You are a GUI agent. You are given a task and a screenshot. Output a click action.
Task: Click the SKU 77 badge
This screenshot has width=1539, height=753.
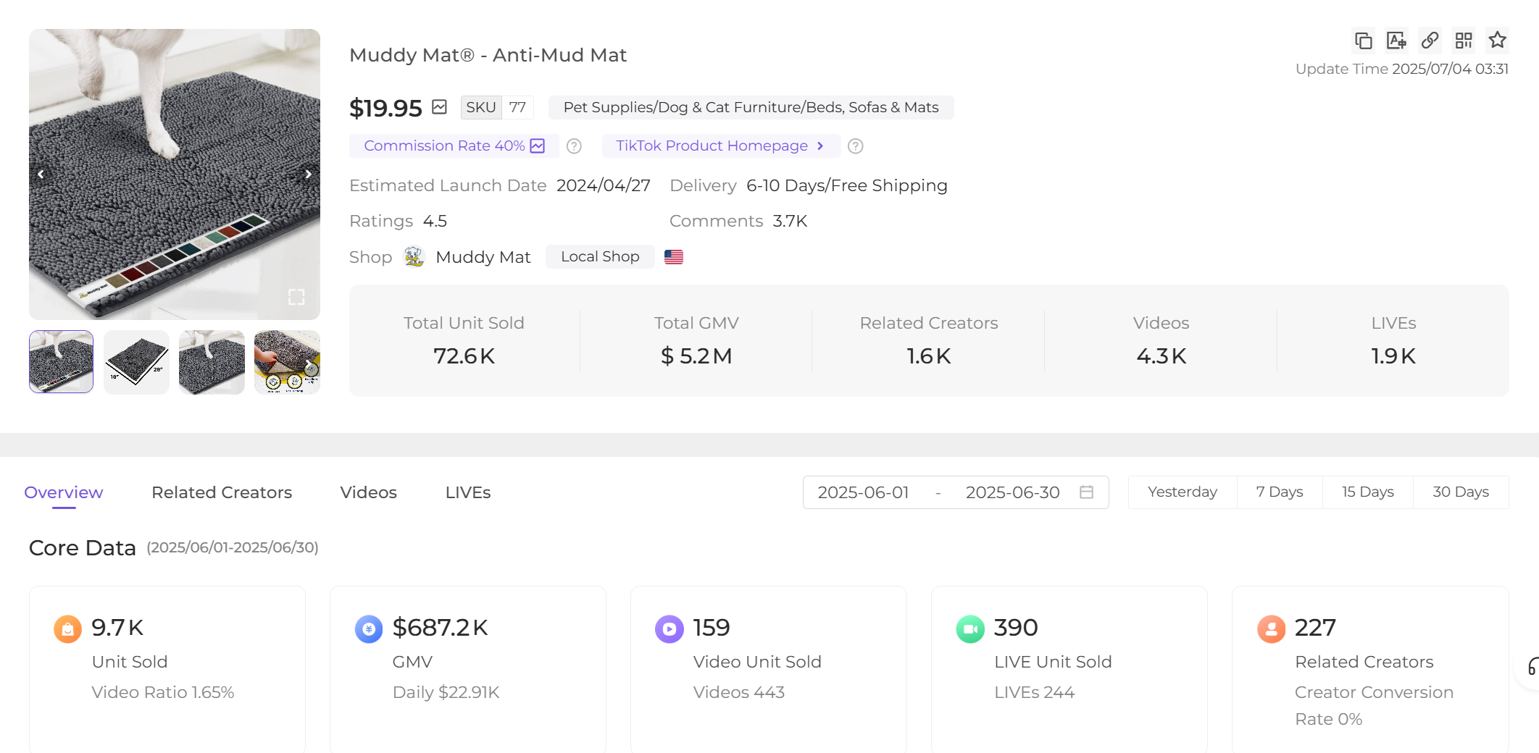coord(497,107)
